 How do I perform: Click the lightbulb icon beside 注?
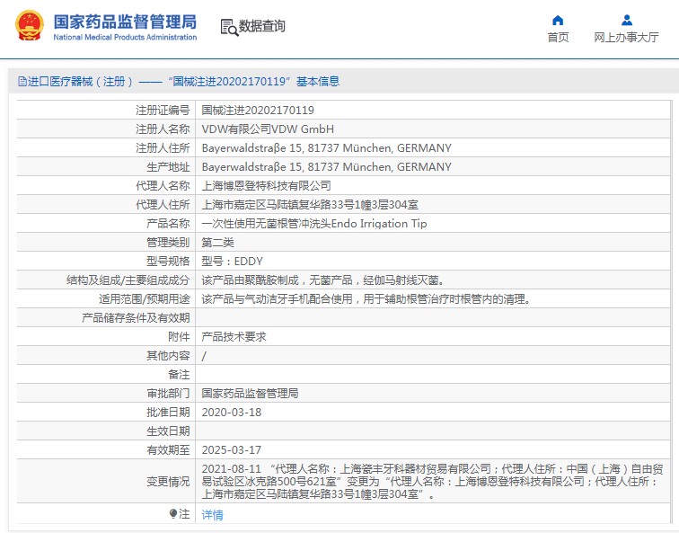[x=173, y=514]
